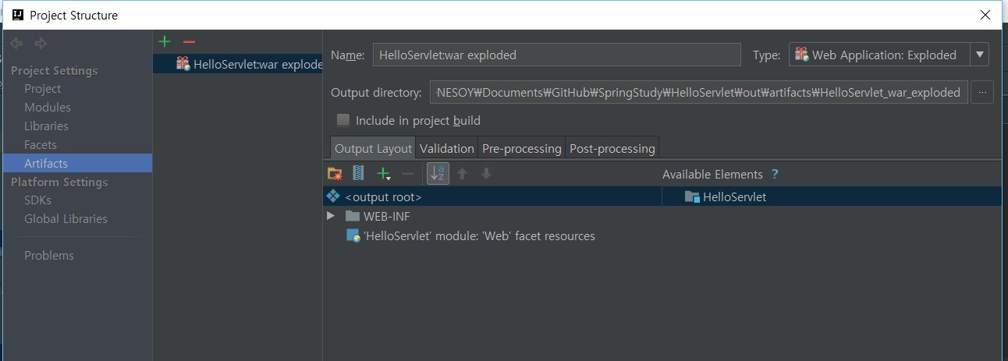Select the HelloServlet module in Available Elements

click(x=726, y=197)
